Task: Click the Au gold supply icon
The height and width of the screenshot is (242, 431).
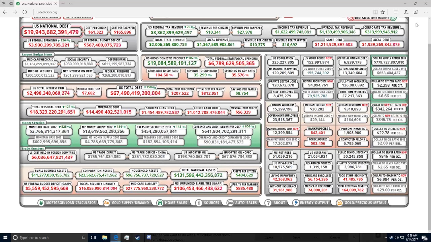Action: coord(106,203)
